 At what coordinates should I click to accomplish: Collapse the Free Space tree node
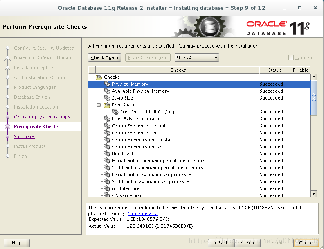point(99,105)
